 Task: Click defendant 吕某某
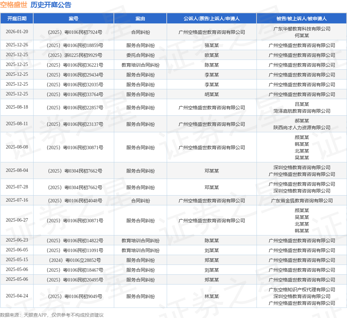coord(302,104)
